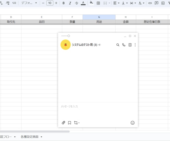The image size is (170, 141).
Task: Decrease decimal places in toolbar
Action: click(1, 3)
